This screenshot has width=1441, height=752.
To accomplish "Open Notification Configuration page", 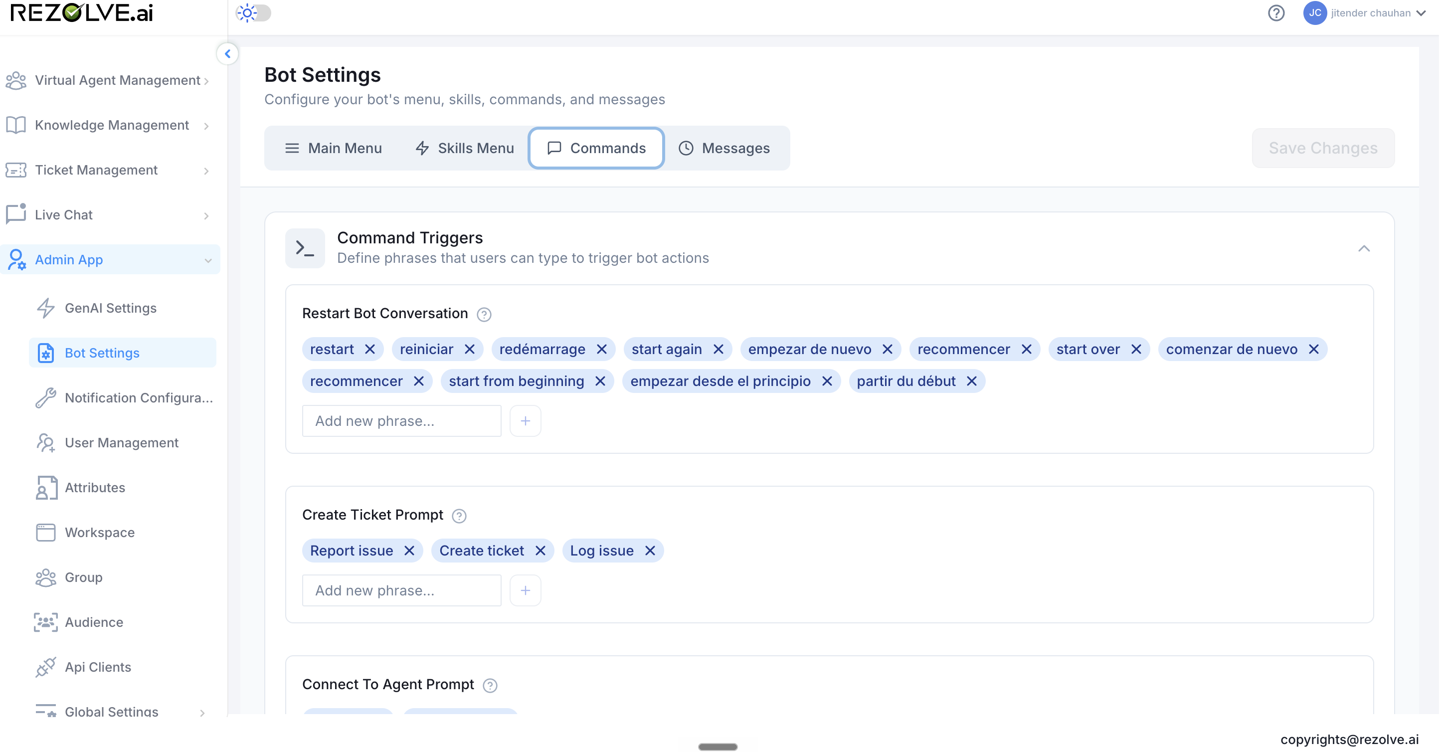I will 123,397.
